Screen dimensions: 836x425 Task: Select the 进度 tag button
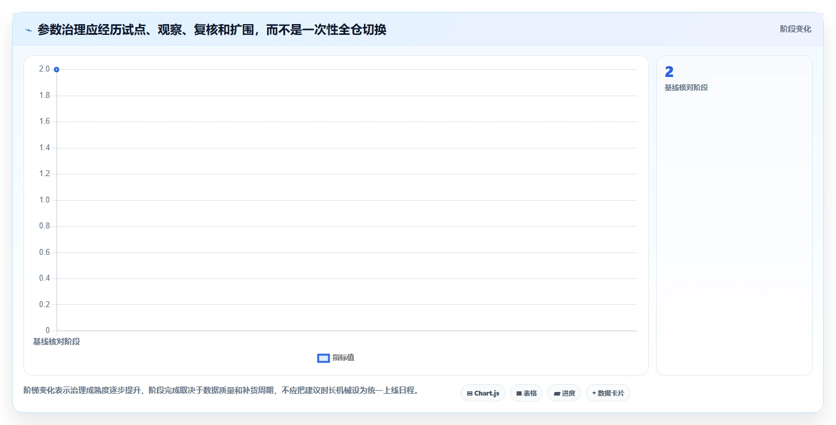pyautogui.click(x=564, y=393)
